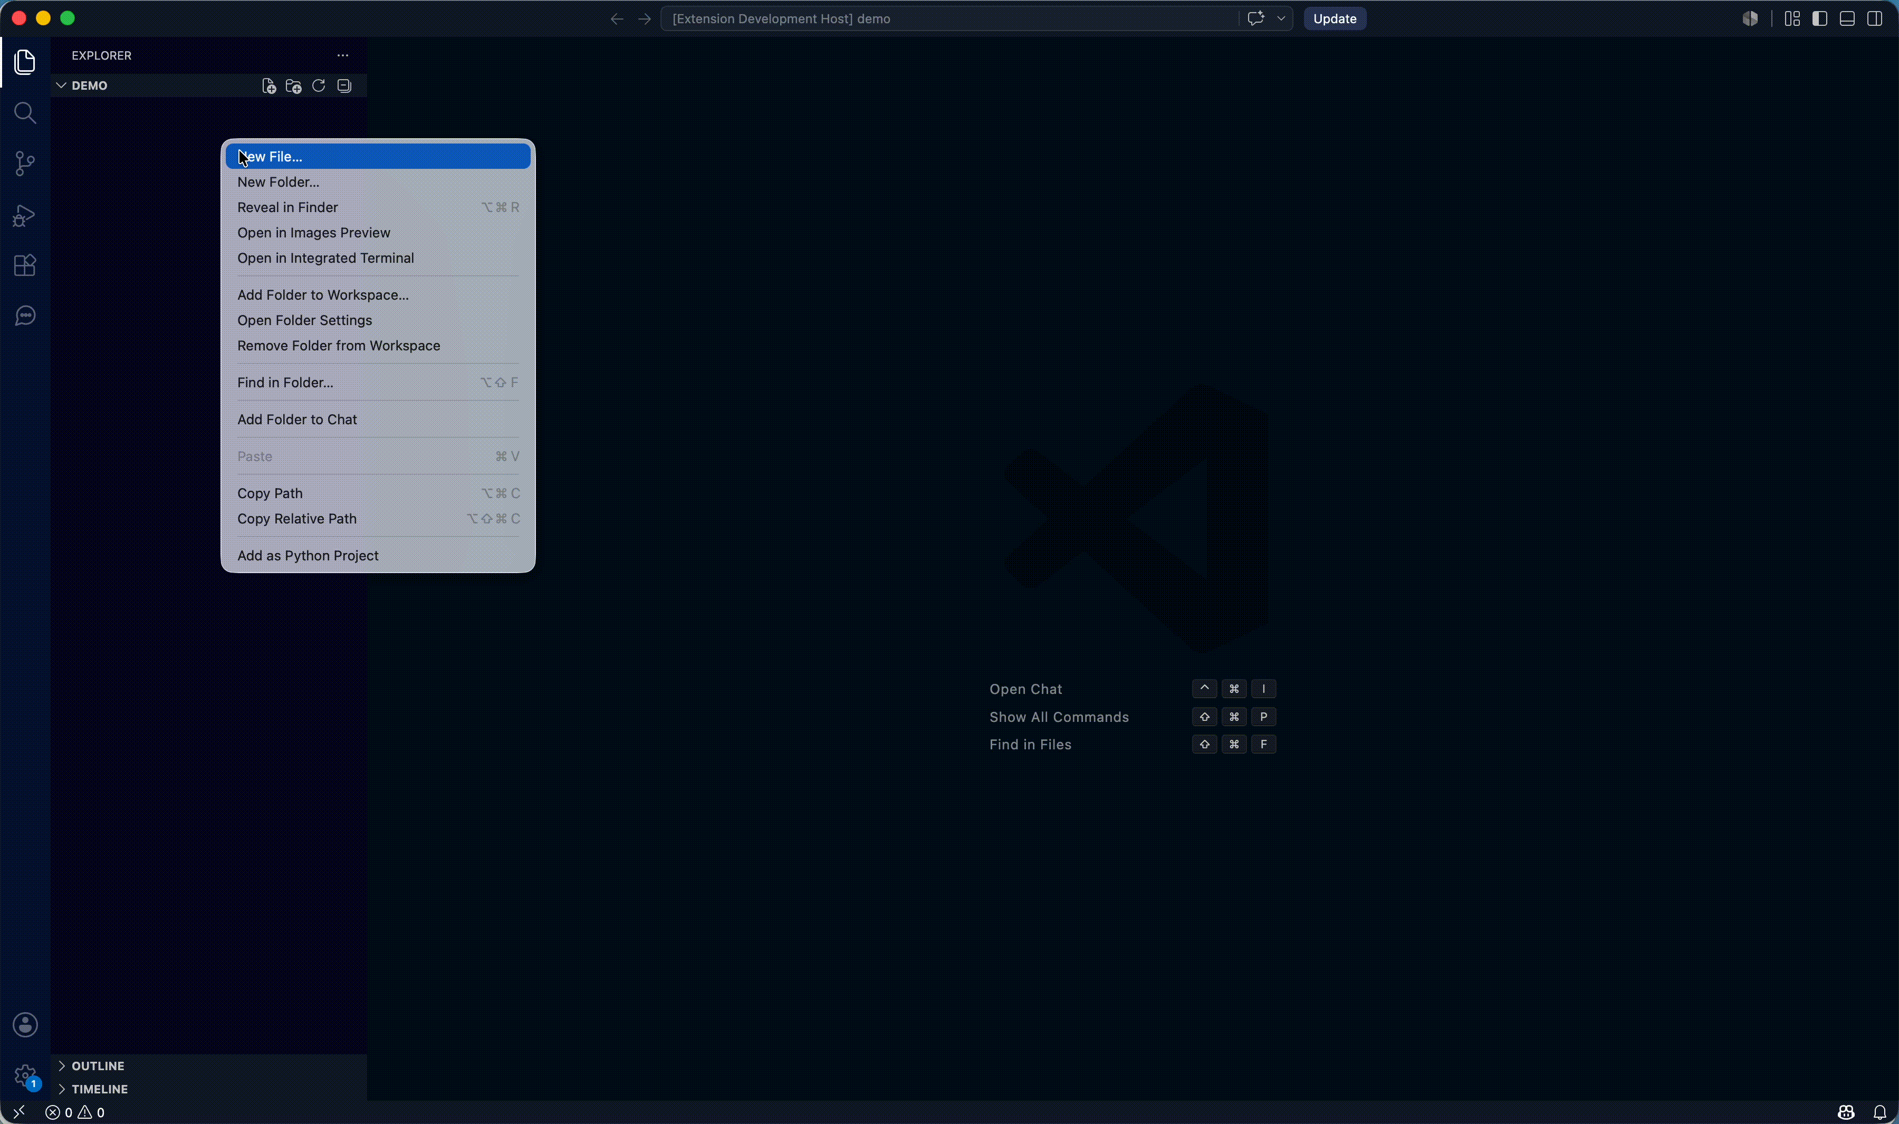
Task: Open remote window indicator in status bar
Action: 19,1112
